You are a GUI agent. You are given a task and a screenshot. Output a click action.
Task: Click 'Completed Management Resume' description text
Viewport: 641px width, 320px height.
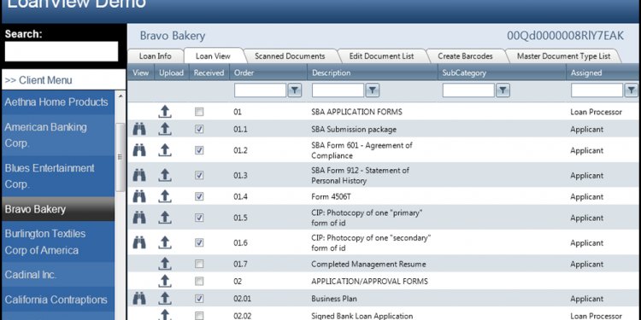point(368,264)
